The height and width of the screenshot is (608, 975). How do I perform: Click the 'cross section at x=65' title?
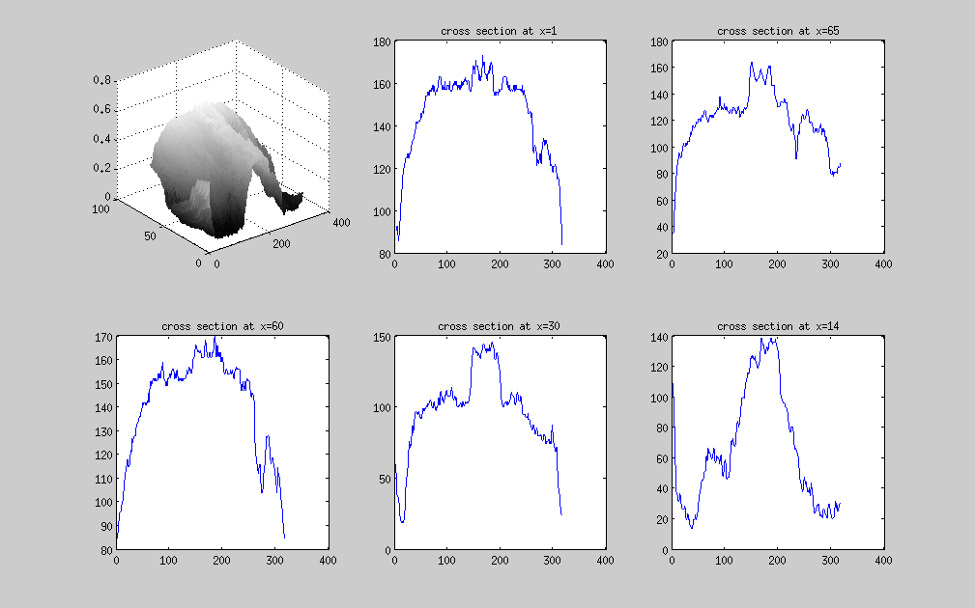click(x=778, y=31)
